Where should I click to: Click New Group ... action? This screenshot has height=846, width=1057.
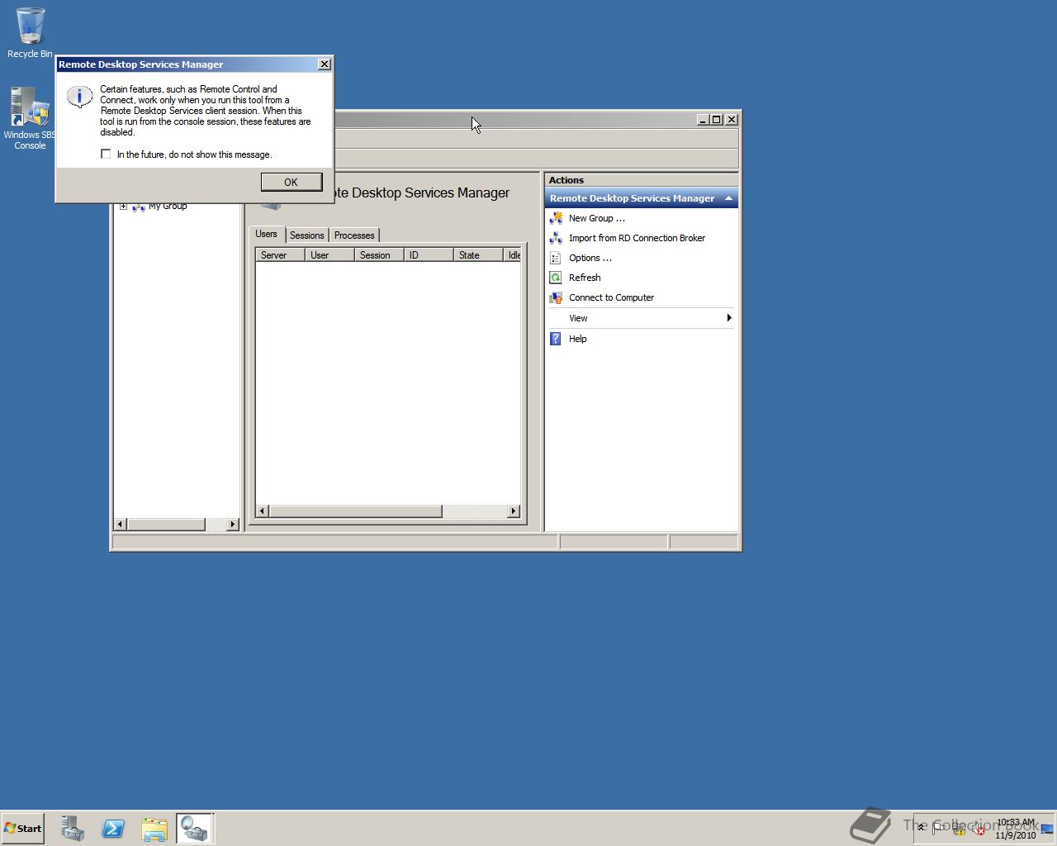click(x=597, y=218)
